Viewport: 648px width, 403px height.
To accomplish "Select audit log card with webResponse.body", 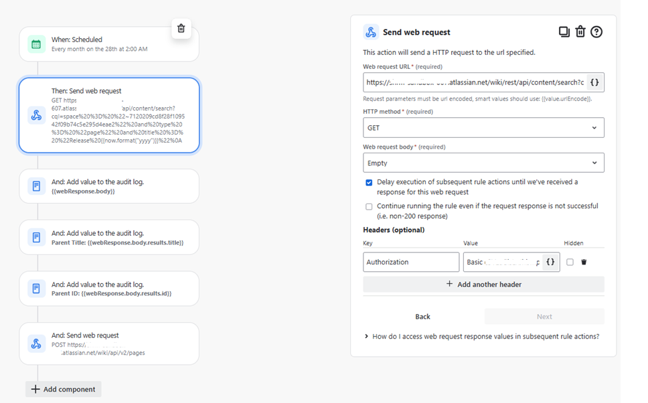I will pyautogui.click(x=109, y=186).
